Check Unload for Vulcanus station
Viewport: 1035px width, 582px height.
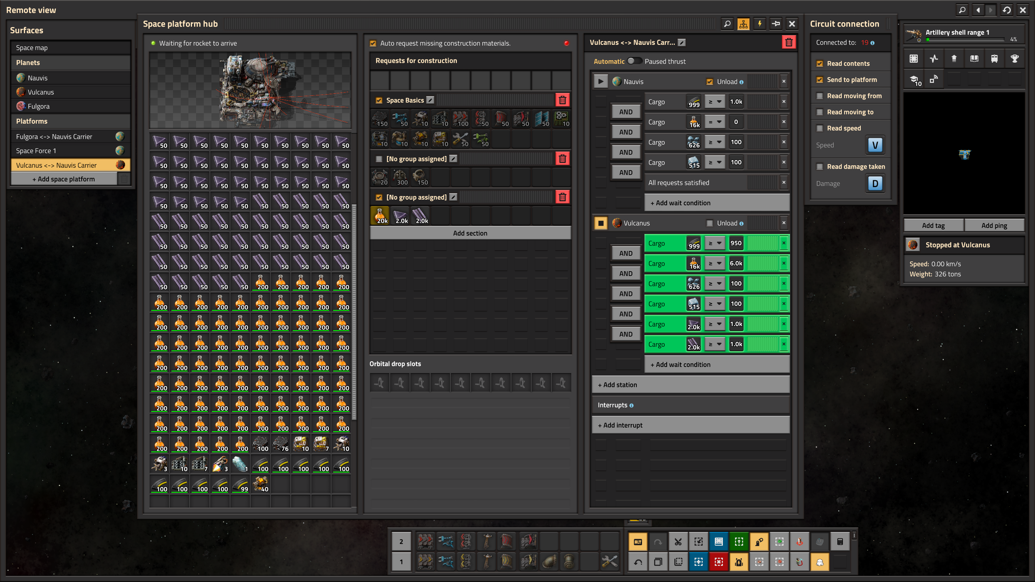click(710, 223)
